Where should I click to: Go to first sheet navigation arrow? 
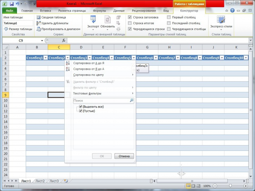[x=4, y=181]
